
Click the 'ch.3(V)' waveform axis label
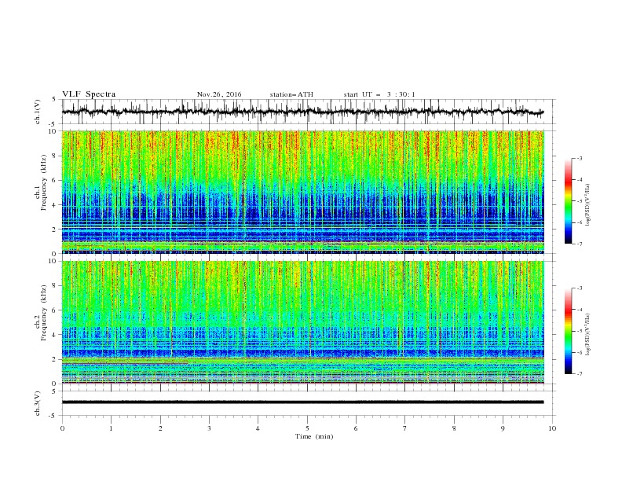[38, 403]
